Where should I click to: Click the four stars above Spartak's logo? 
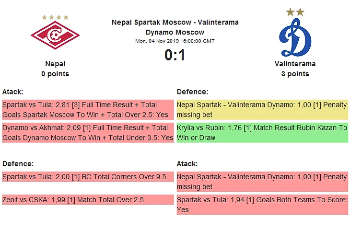pos(55,17)
